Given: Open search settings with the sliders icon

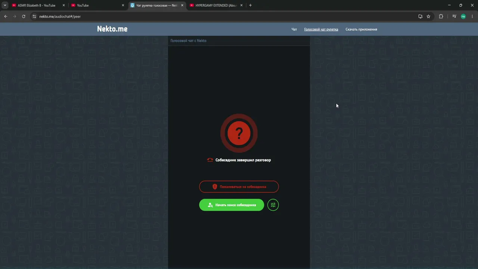Looking at the screenshot, I should pyautogui.click(x=273, y=205).
